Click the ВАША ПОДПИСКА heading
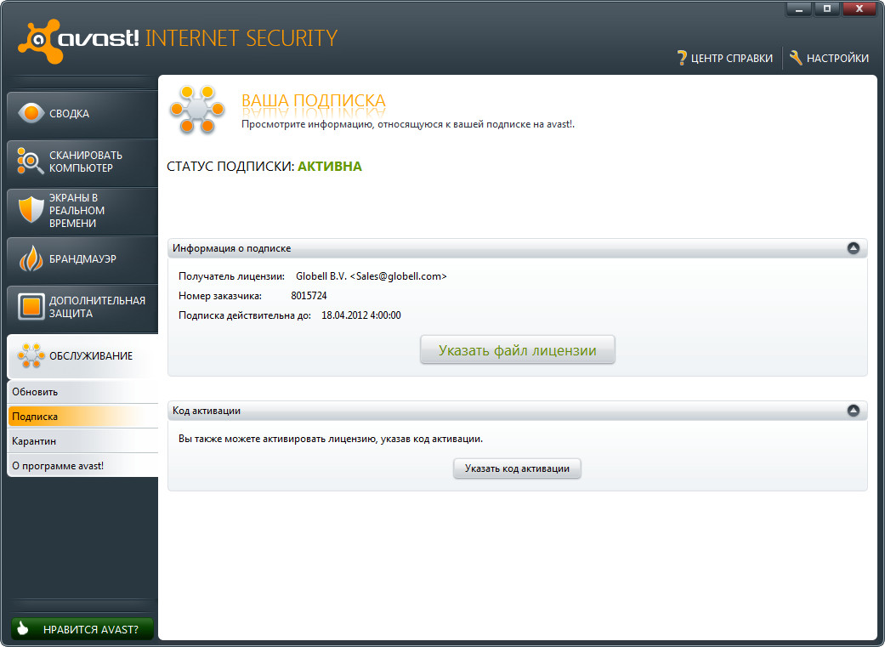This screenshot has height=647, width=885. (x=313, y=100)
